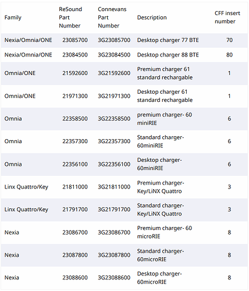Click the CFF insert number header

227,17
